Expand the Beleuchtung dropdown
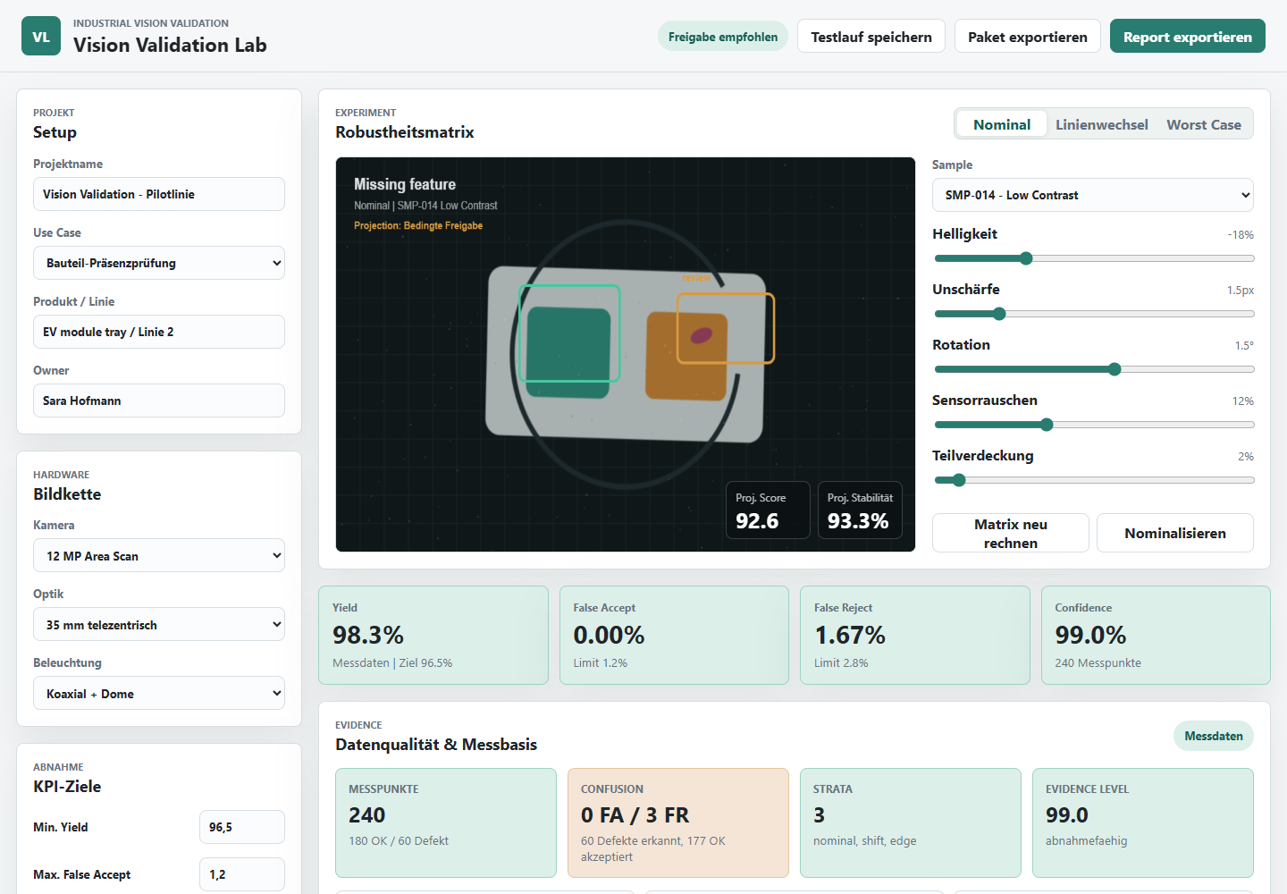The height and width of the screenshot is (894, 1287). (159, 693)
